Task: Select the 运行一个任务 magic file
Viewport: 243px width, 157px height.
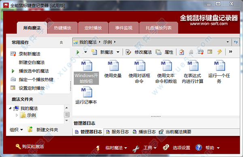Action: coord(219,72)
